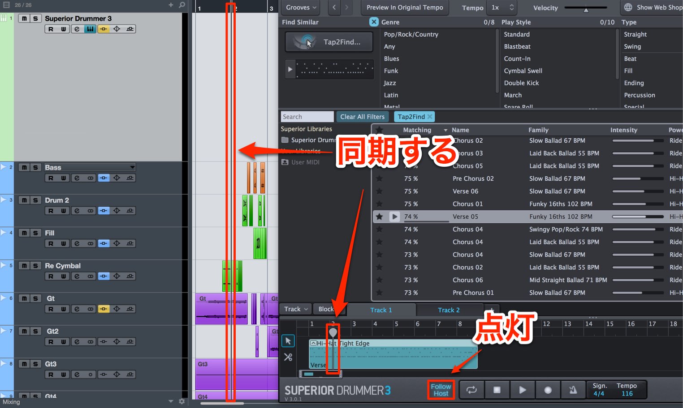Open the Mixing dropdown arrow at bottom
Viewport: 683px width, 408px height.
171,401
